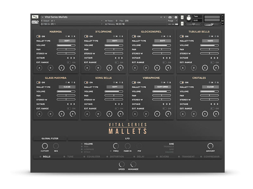Image resolution: width=253 pixels, height=189 pixels.
Task: Click the Crotales Sustain knob
Action: pyautogui.click(x=205, y=114)
